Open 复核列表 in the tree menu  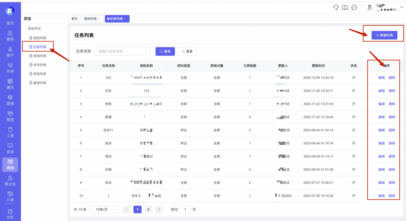click(x=38, y=83)
